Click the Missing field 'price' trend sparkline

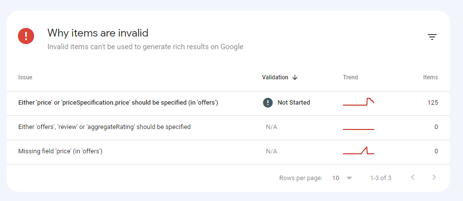click(359, 151)
